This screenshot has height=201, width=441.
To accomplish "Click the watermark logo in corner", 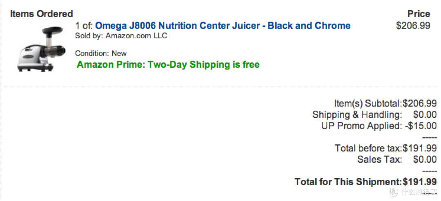I will (413, 192).
